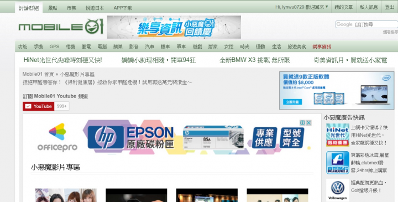Viewport: 398px width, 202px height.
Task: Click 嫻嫻小助理相隨 headline link
Action: (159, 60)
